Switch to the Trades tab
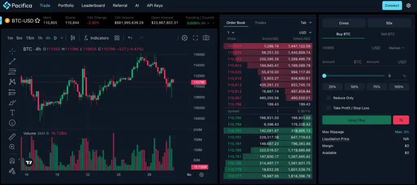This screenshot has height=185, width=417. tap(260, 23)
